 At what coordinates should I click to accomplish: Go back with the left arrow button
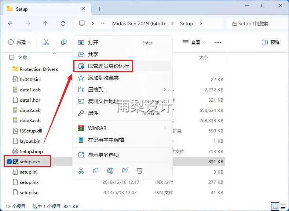point(10,23)
